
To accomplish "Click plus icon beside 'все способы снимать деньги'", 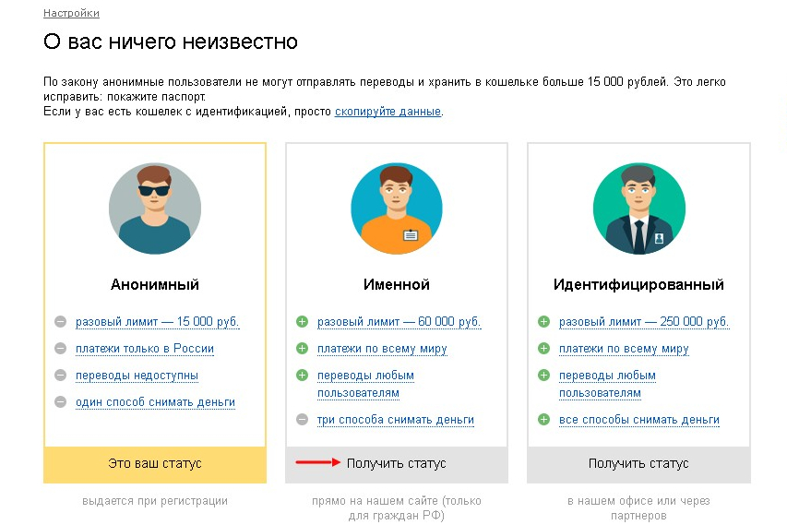I will [544, 419].
